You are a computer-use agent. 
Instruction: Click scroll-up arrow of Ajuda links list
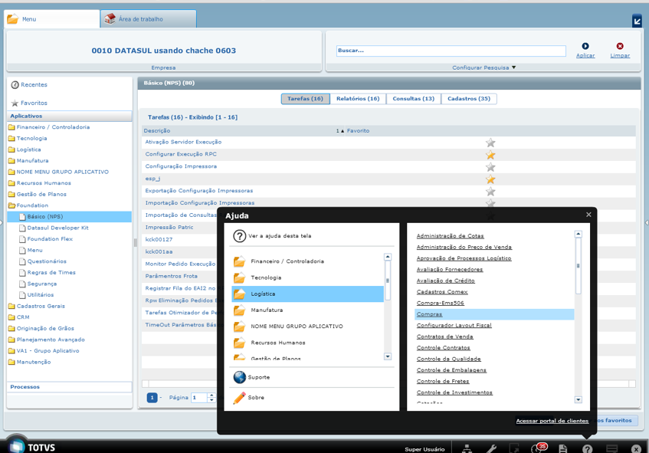pyautogui.click(x=579, y=234)
